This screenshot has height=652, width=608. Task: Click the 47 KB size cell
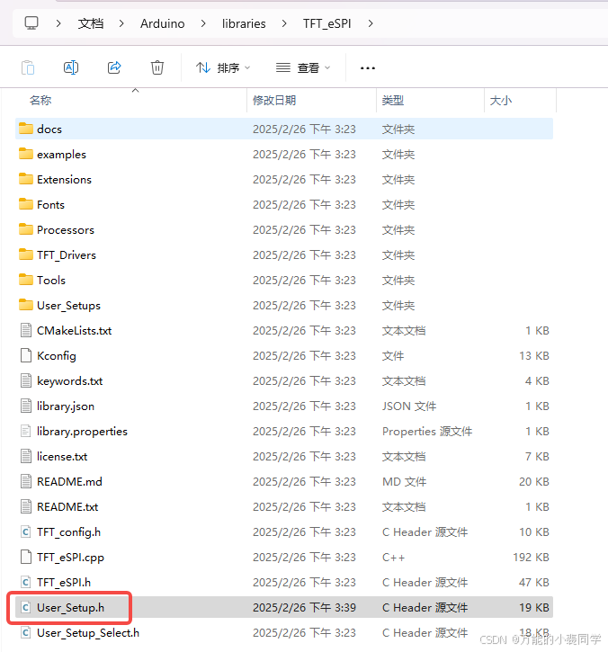click(x=534, y=583)
